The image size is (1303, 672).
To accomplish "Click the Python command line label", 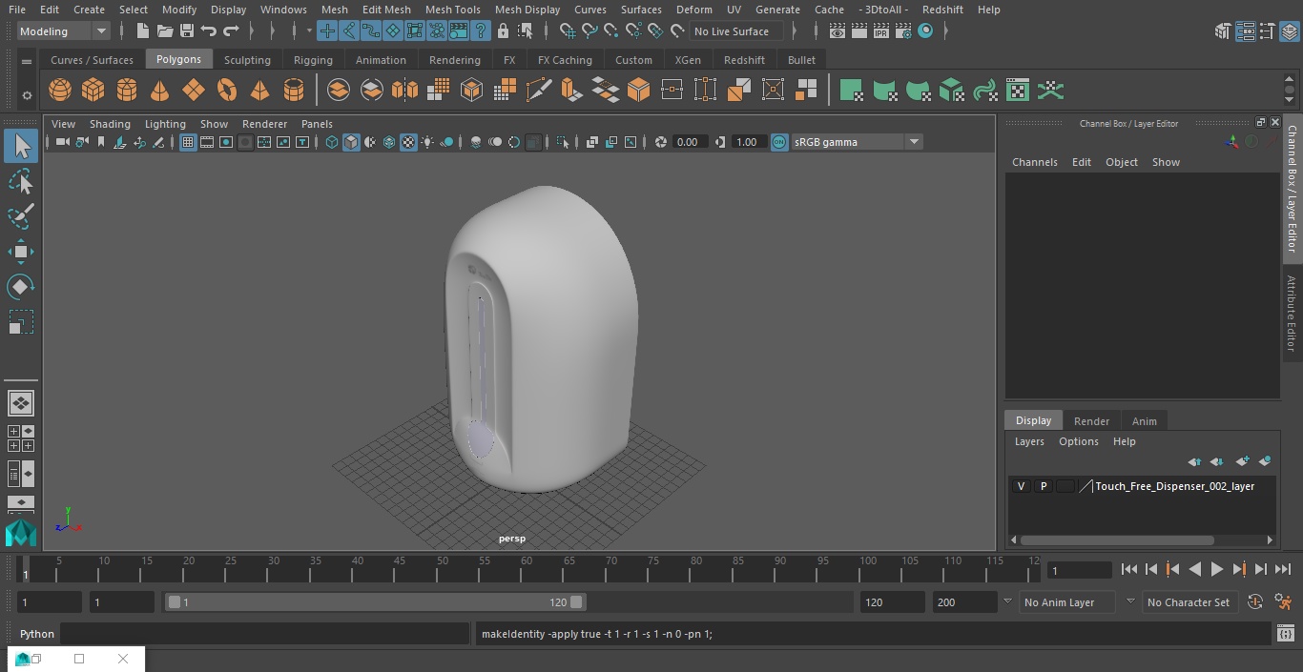I will pyautogui.click(x=37, y=634).
